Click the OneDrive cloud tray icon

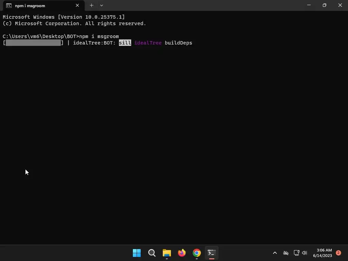[x=286, y=253]
